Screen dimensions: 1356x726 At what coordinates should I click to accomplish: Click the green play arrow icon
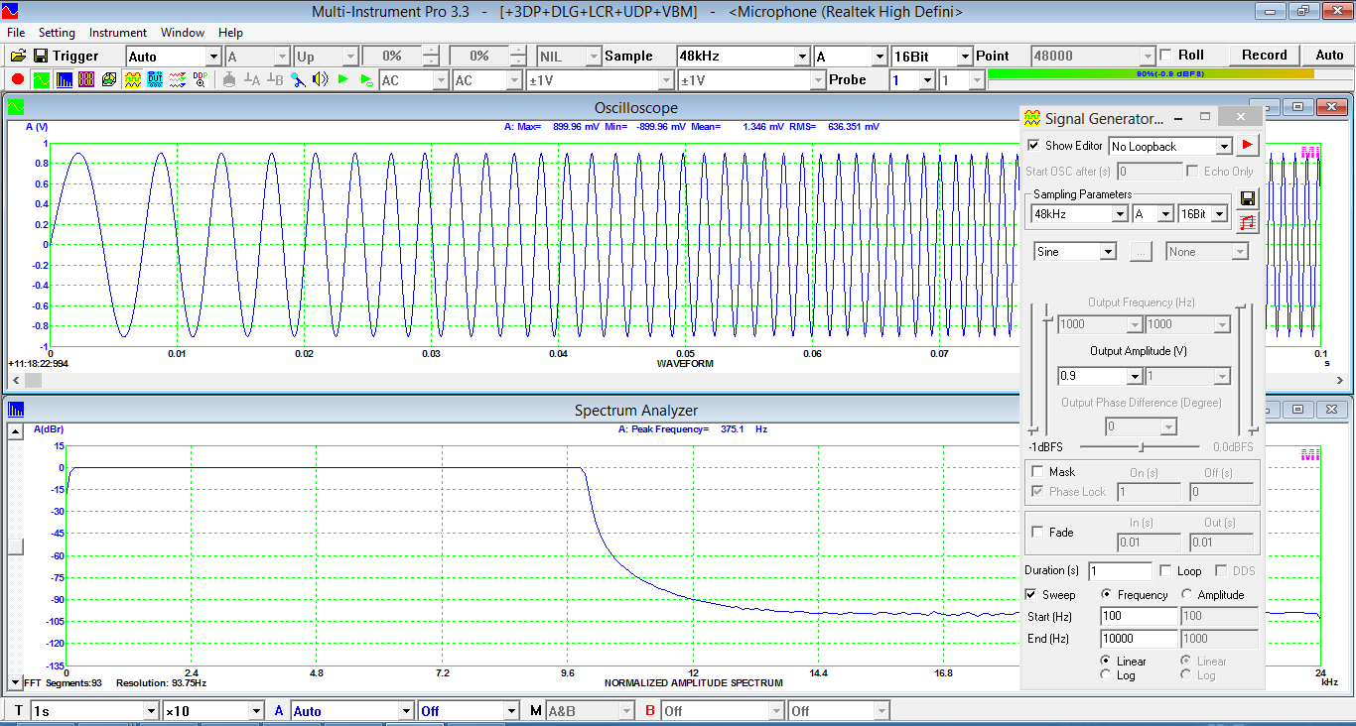pyautogui.click(x=343, y=79)
